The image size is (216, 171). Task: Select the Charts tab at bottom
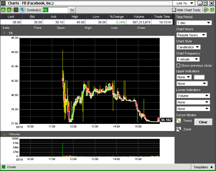[11, 167]
